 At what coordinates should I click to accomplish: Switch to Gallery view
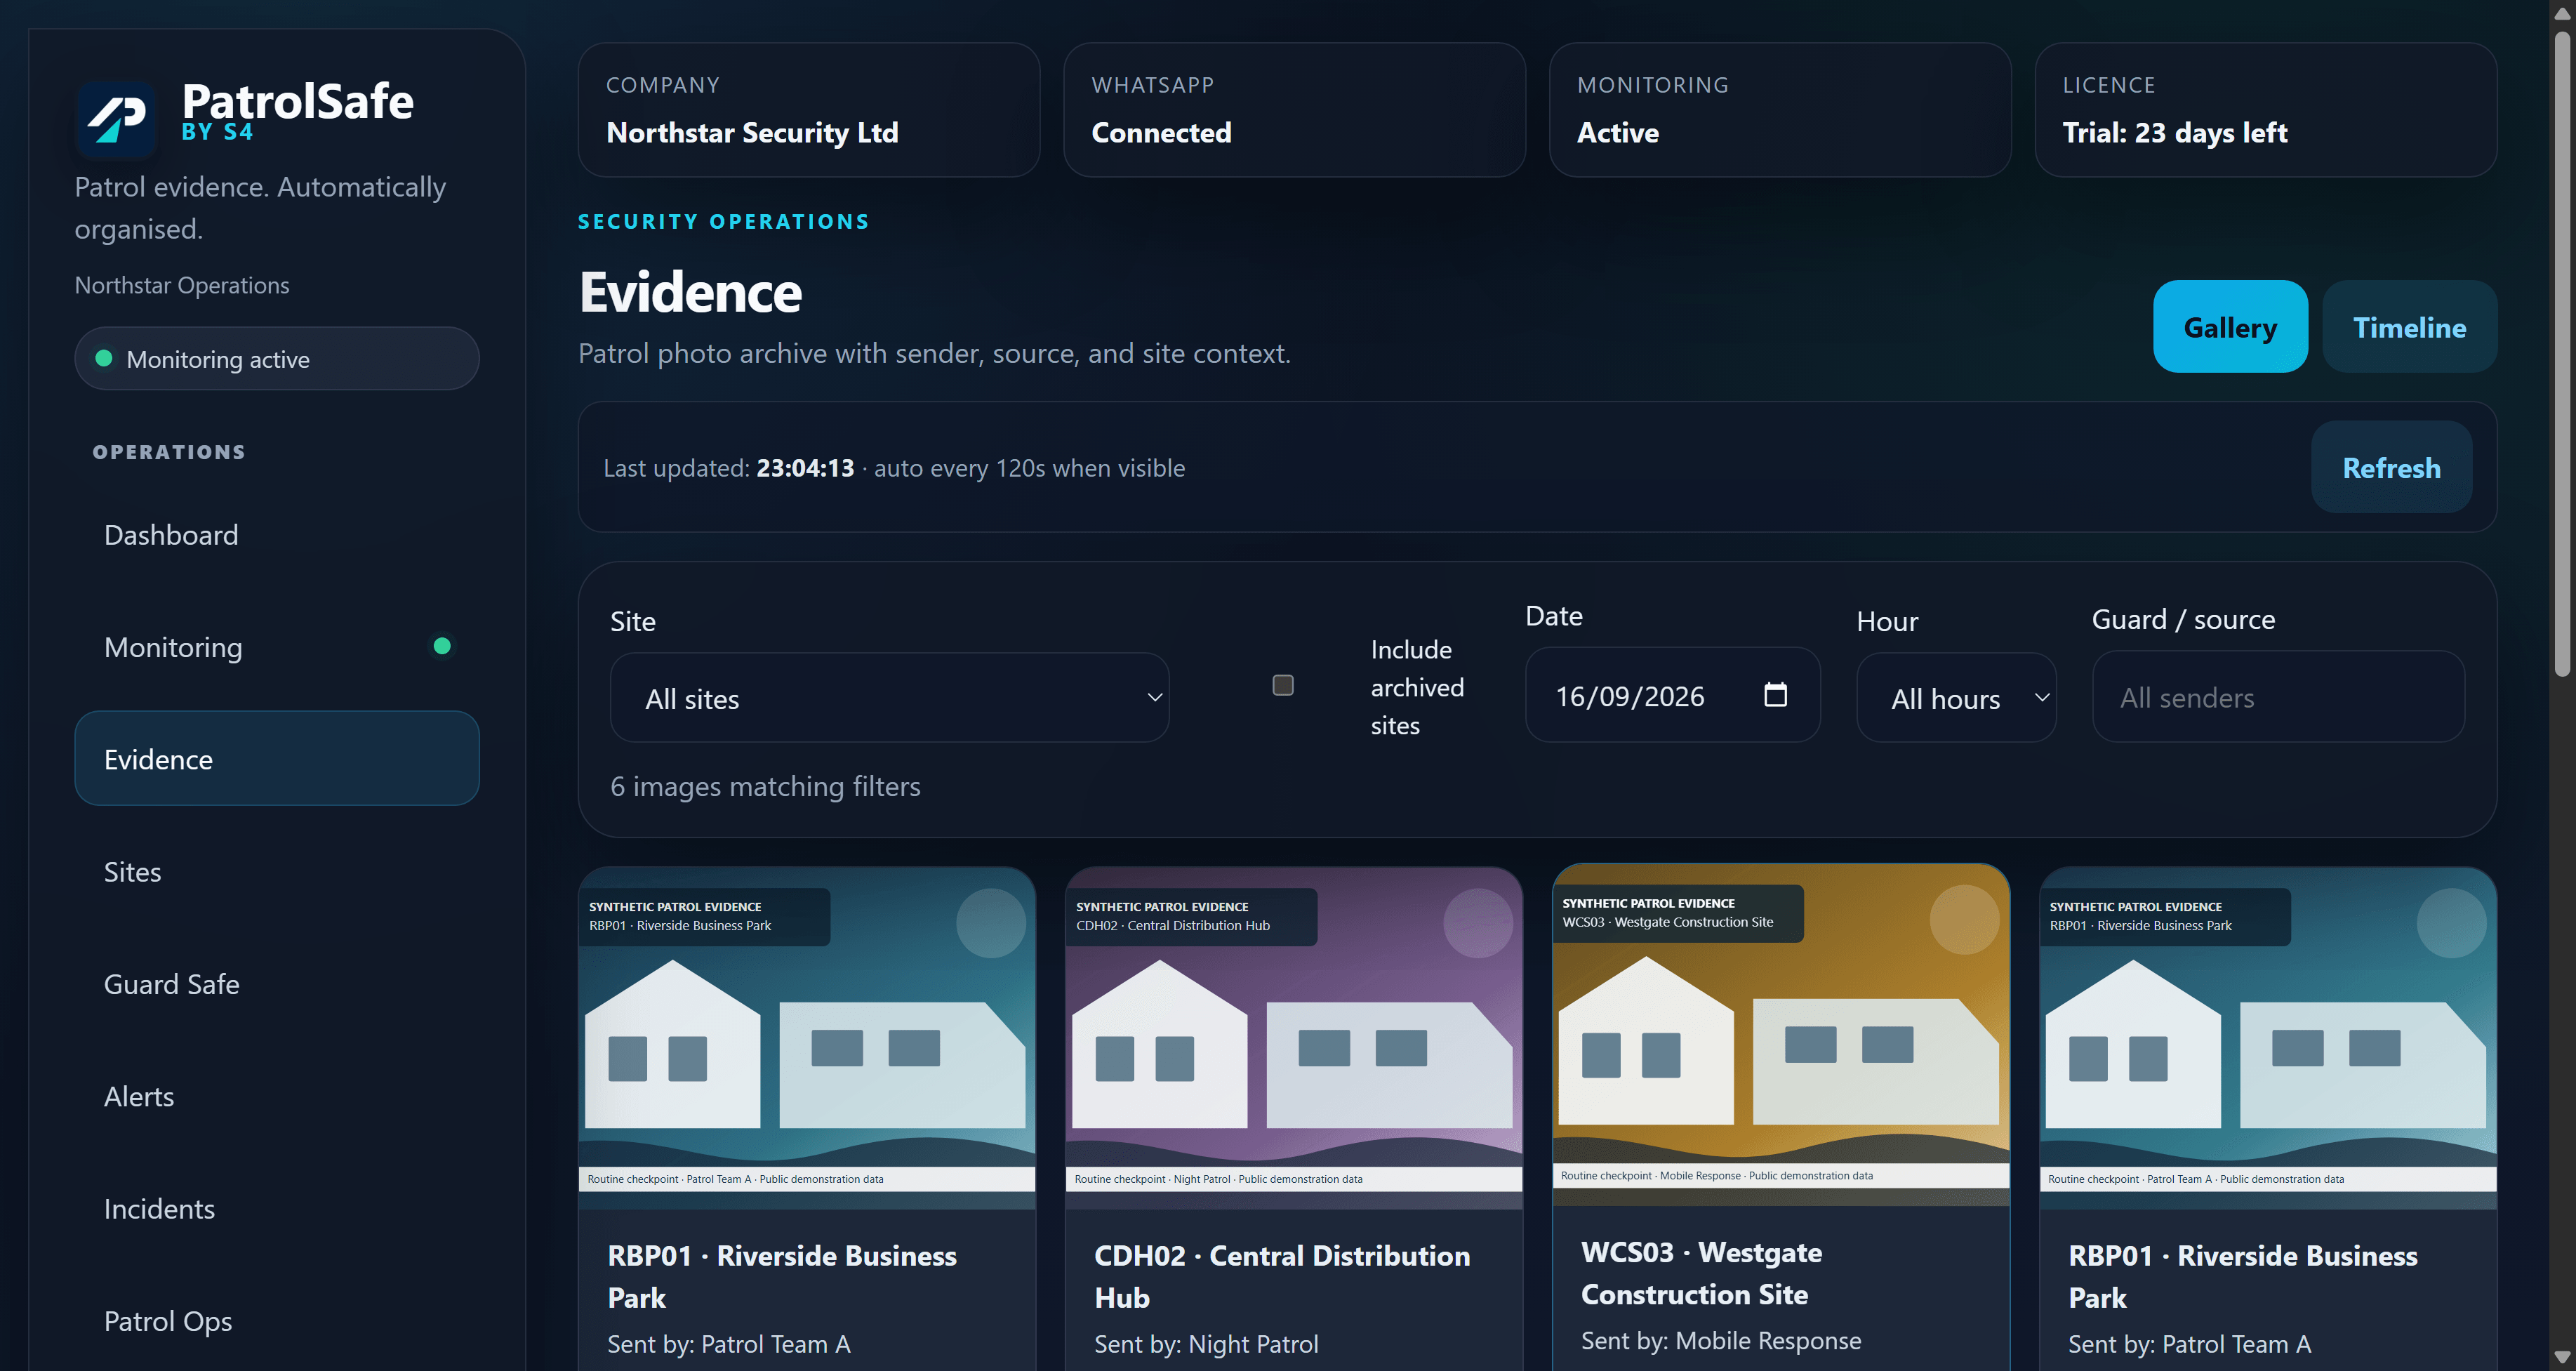2230,327
